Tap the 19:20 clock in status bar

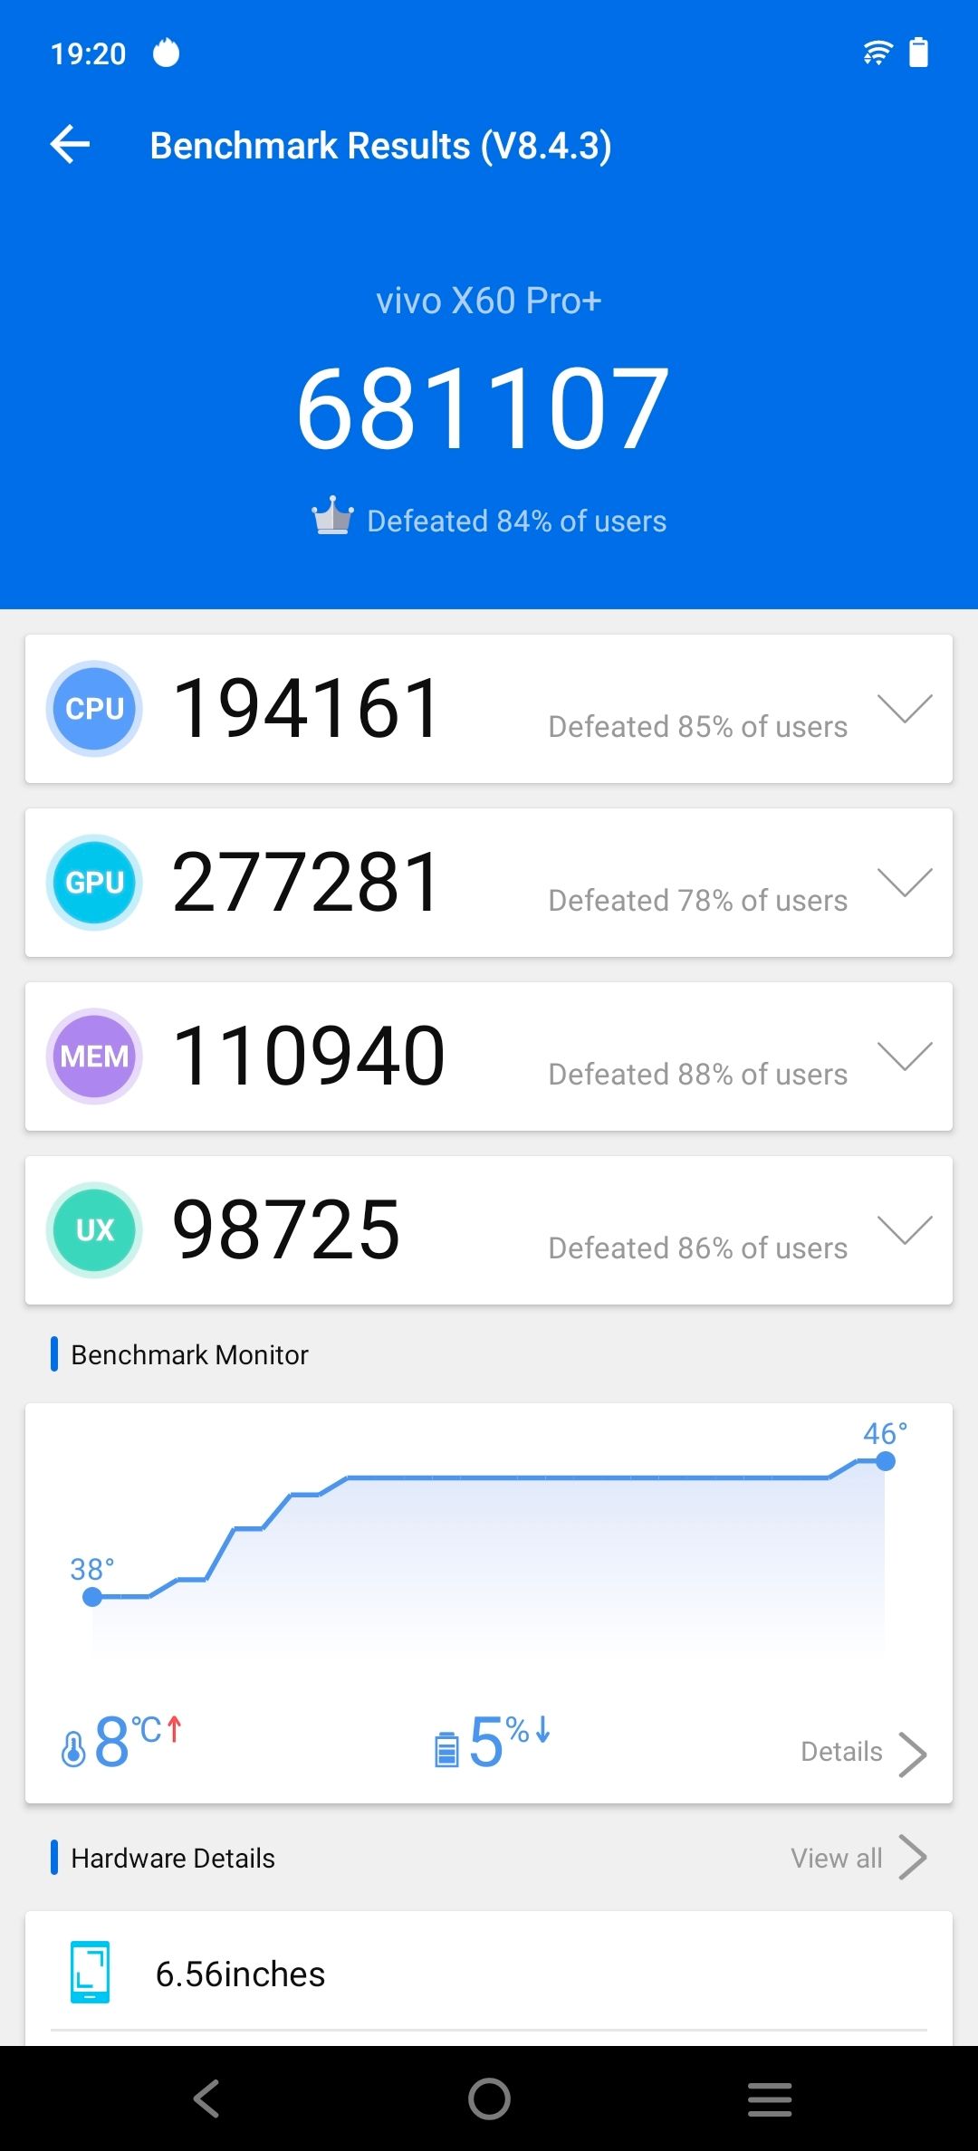(88, 53)
